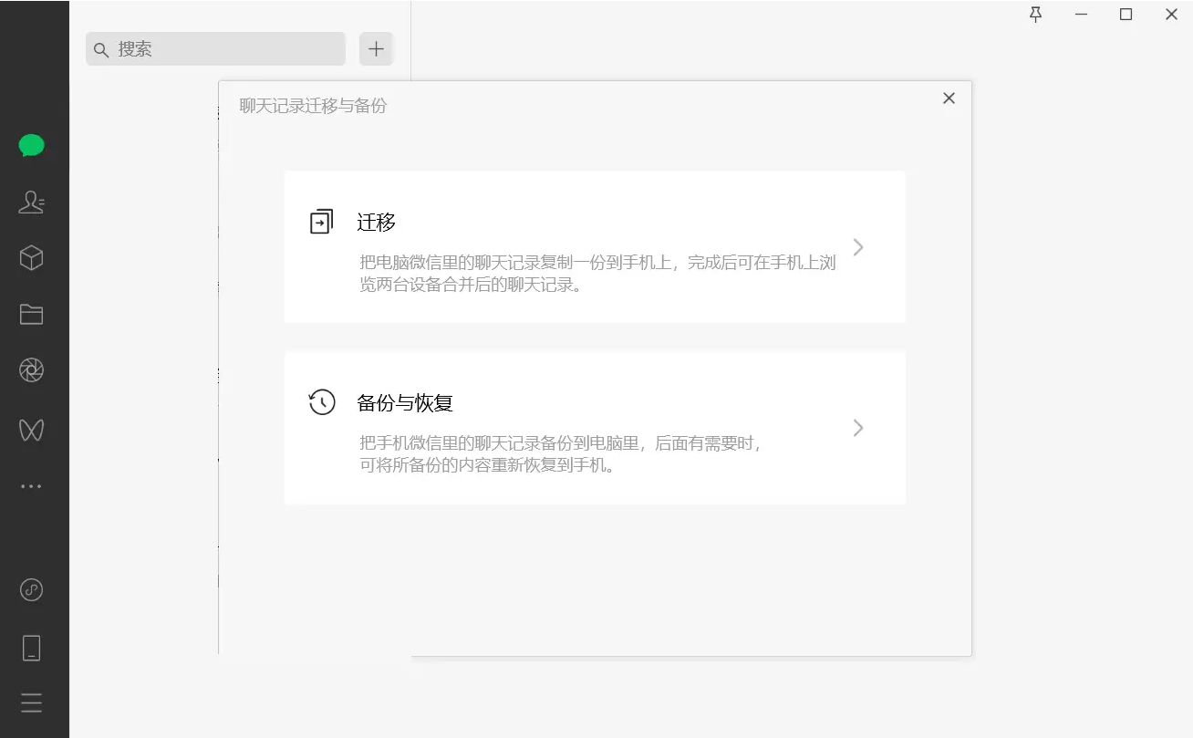Open the Chats panel in the sidebar
The height and width of the screenshot is (738, 1193).
tap(31, 145)
